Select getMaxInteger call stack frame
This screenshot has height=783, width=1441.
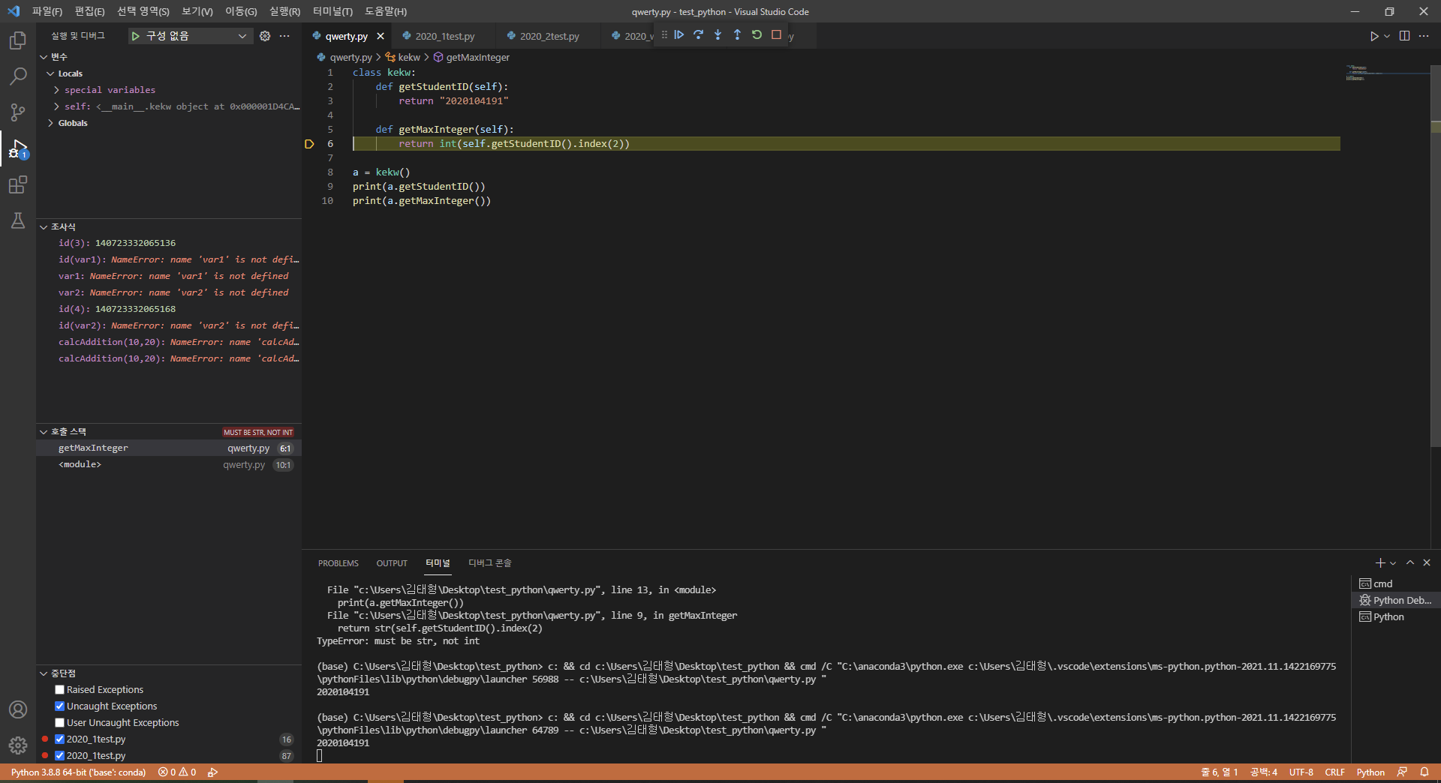click(x=169, y=448)
